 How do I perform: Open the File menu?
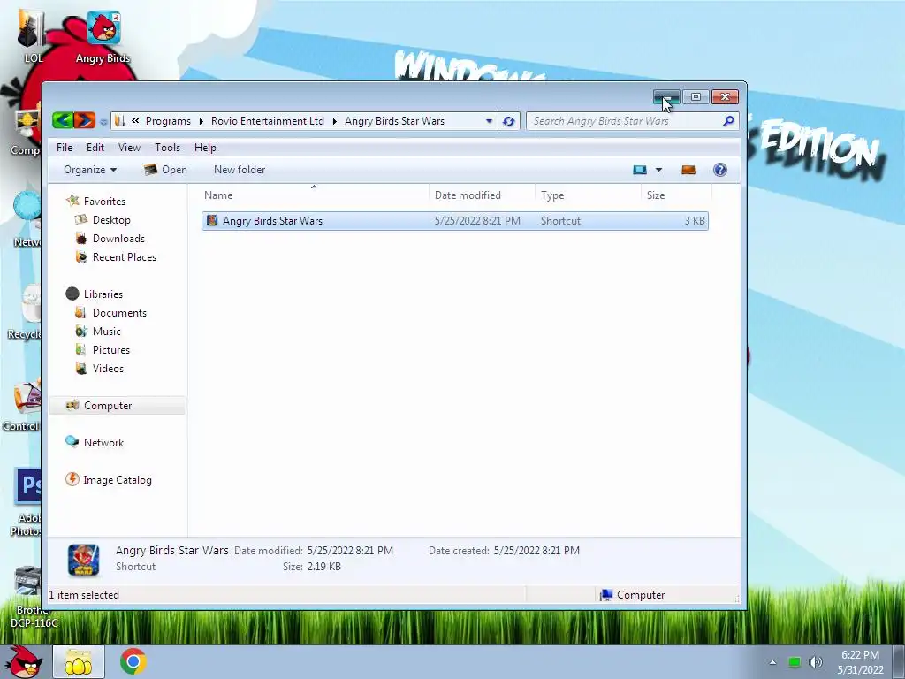tap(65, 148)
